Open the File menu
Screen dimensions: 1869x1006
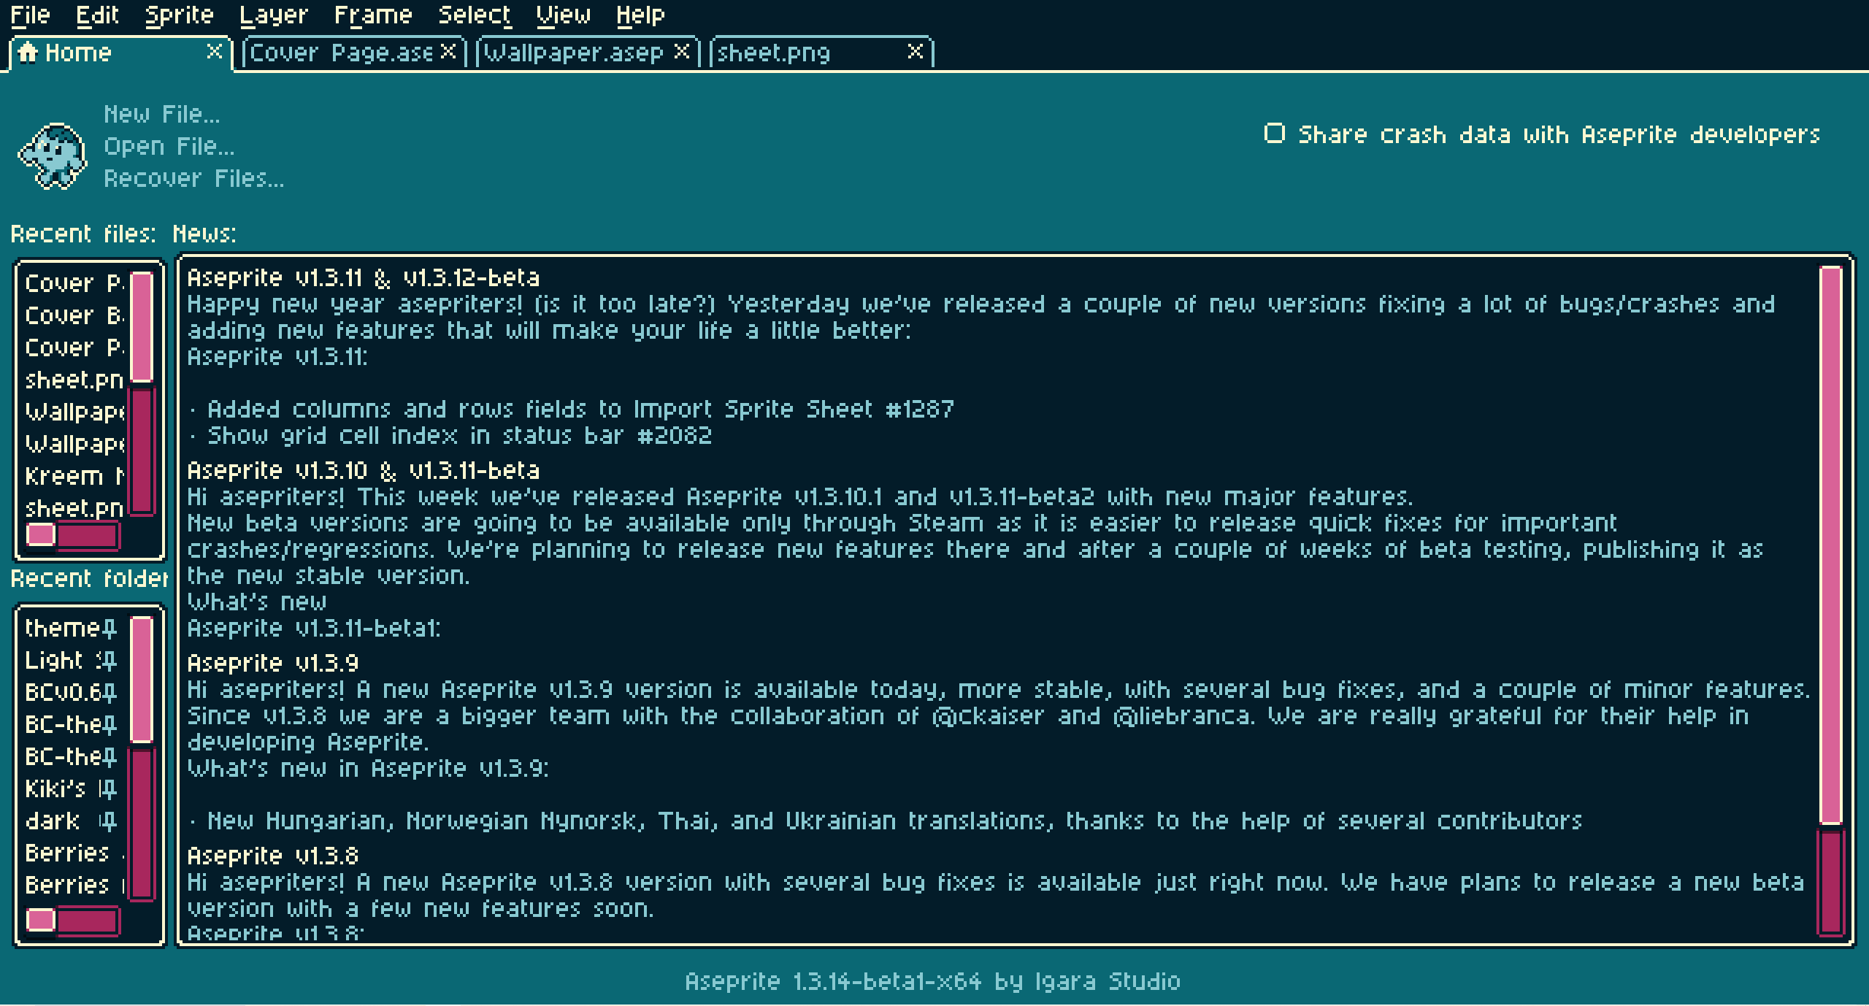tap(31, 15)
